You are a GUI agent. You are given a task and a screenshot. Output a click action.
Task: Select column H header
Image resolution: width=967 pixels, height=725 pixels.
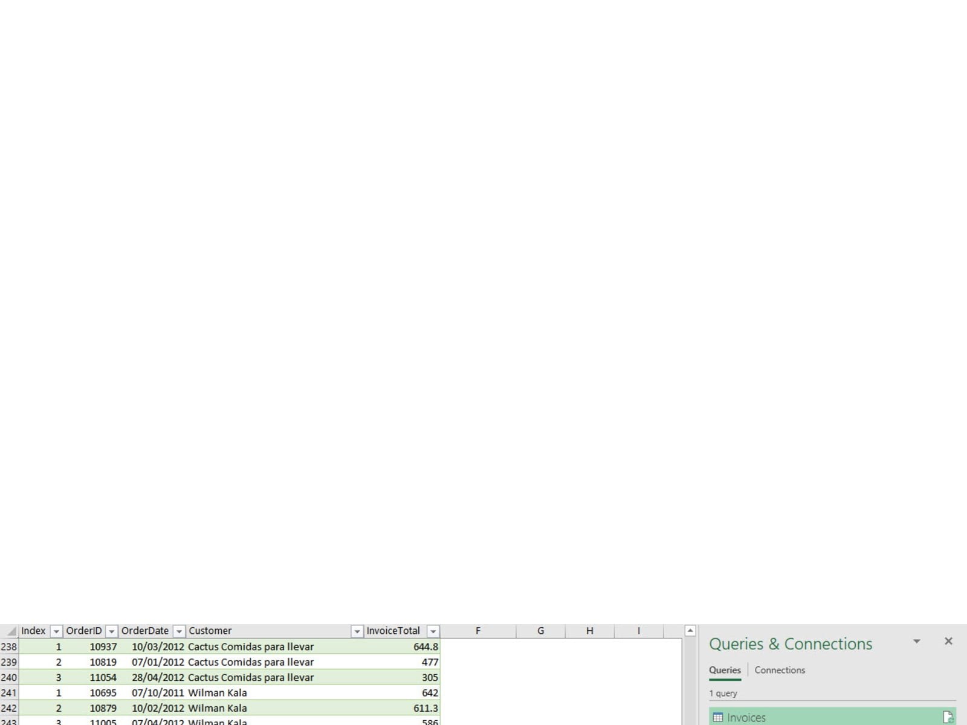[x=589, y=631]
